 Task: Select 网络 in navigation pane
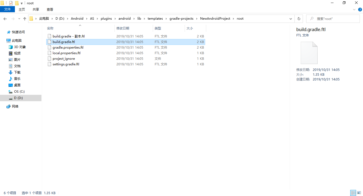tap(15, 106)
